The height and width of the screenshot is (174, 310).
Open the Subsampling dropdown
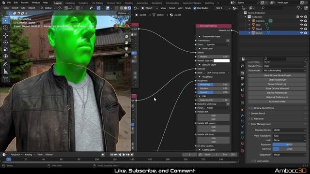click(x=284, y=71)
